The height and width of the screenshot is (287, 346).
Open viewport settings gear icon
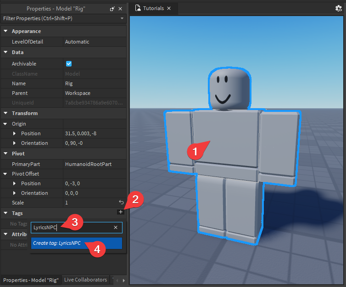click(x=339, y=8)
